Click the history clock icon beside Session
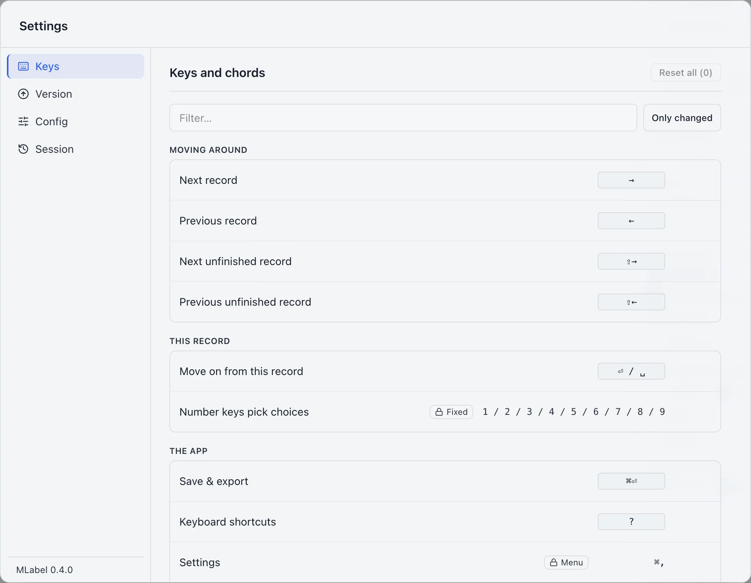 23,149
